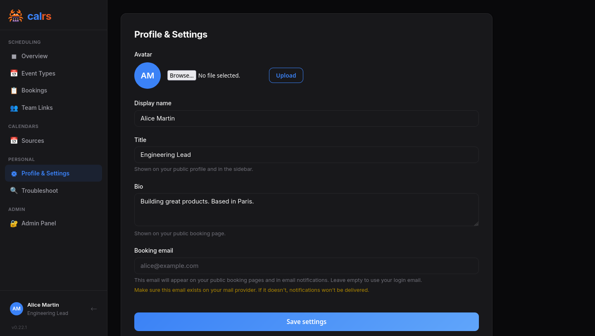
Task: Click the Alice Martin profile in sidebar footer
Action: pyautogui.click(x=43, y=309)
